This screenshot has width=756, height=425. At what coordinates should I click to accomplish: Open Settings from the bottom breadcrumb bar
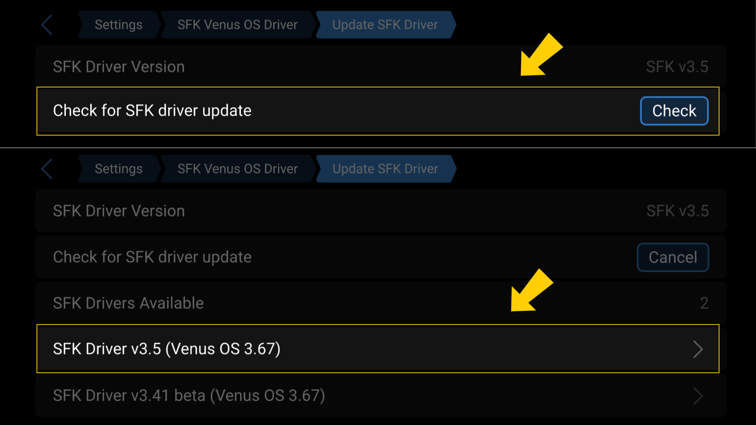pos(118,168)
